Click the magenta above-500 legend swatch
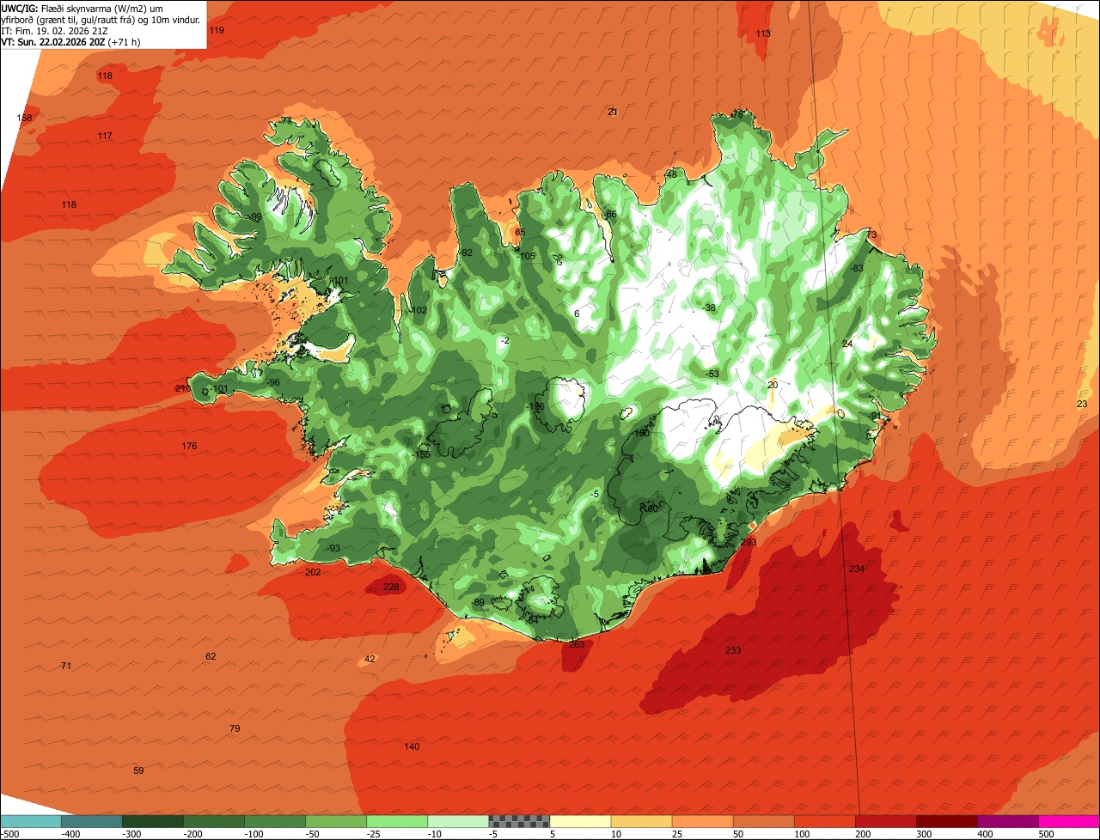The width and height of the screenshot is (1100, 840). click(1069, 820)
